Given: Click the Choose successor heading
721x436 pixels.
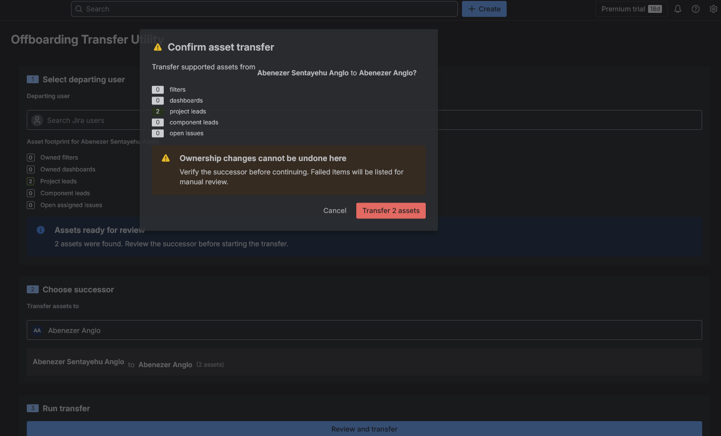Looking at the screenshot, I should click(78, 289).
